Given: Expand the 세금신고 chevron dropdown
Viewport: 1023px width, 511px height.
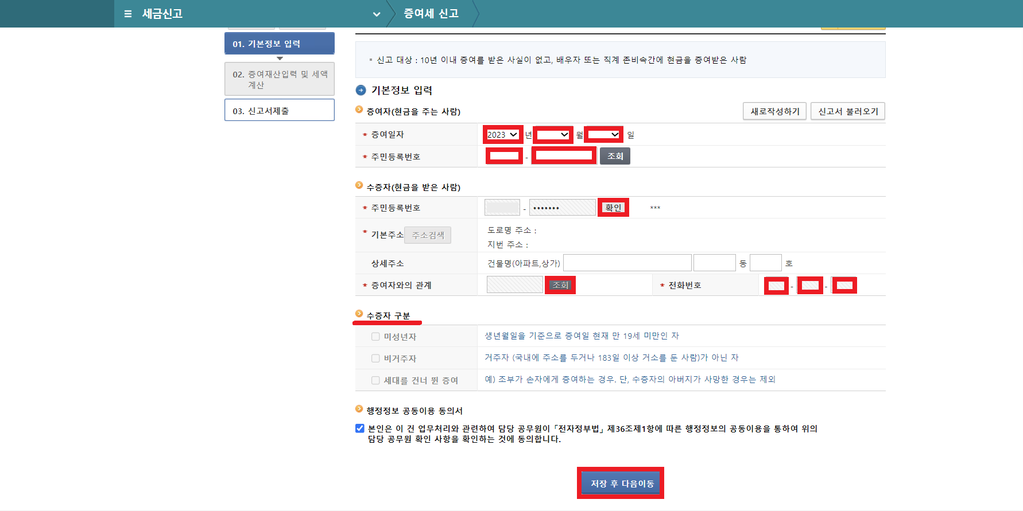Looking at the screenshot, I should (377, 14).
